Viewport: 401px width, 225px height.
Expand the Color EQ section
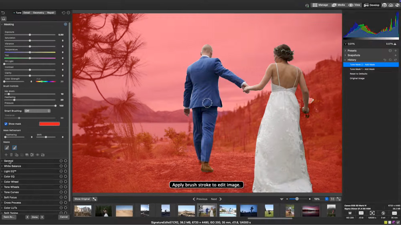coord(9,177)
